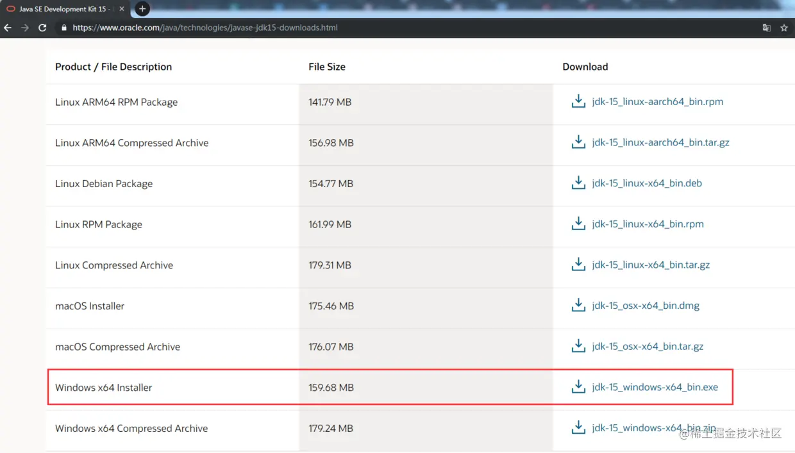Open the jdk-15_linux-aarch64_bin.rpm link
The width and height of the screenshot is (795, 453).
pos(658,102)
